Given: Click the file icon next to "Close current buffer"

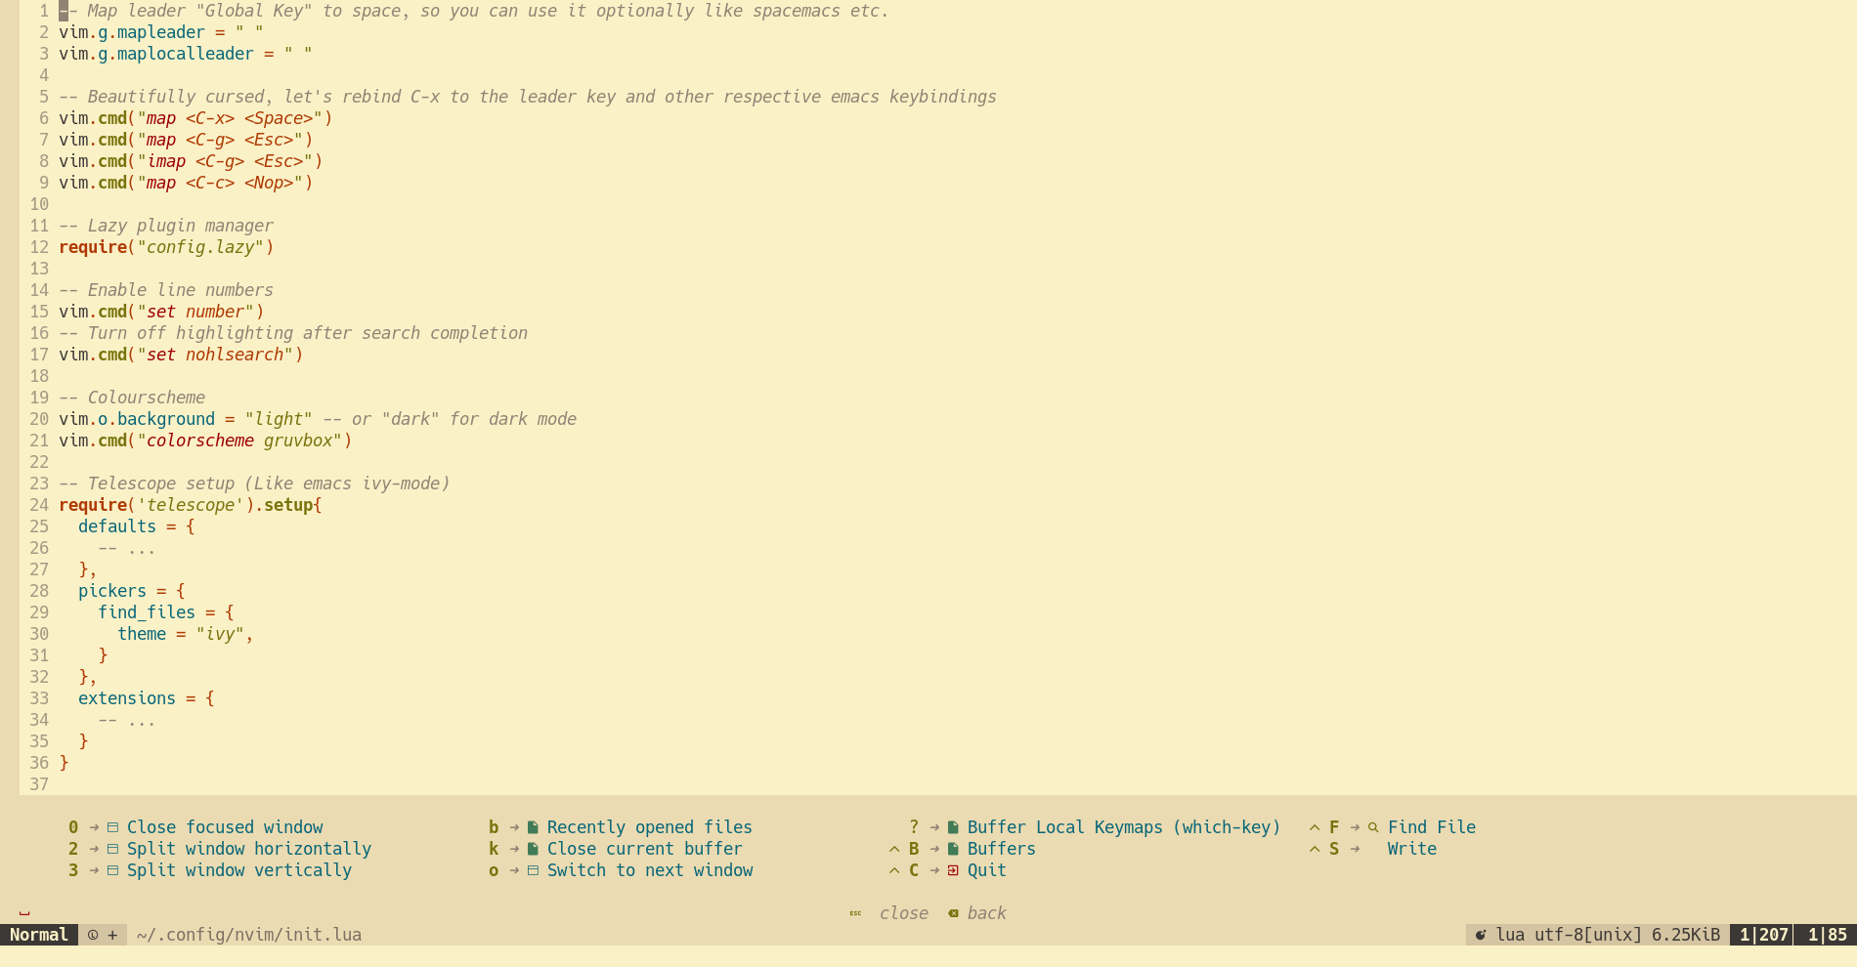Looking at the screenshot, I should [x=533, y=849].
